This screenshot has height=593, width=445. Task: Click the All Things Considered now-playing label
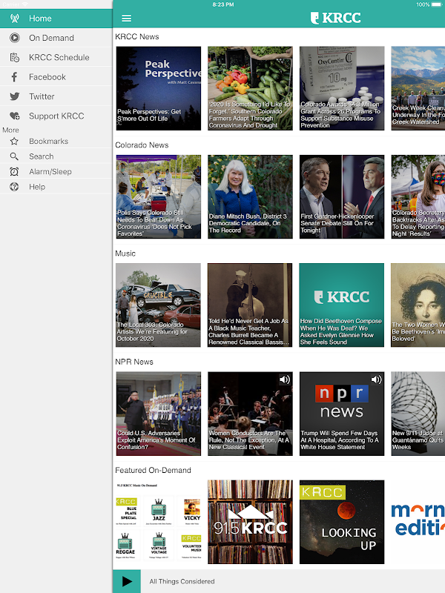coord(182,581)
